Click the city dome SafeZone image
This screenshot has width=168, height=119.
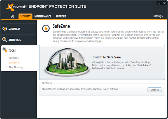click(67, 62)
